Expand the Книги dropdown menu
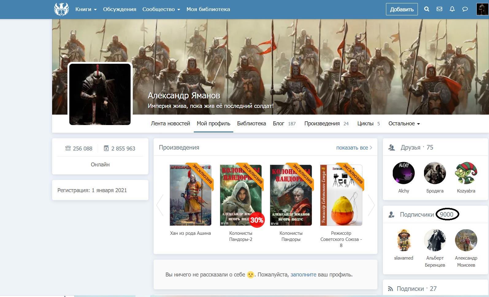489x297 pixels. 86,9
